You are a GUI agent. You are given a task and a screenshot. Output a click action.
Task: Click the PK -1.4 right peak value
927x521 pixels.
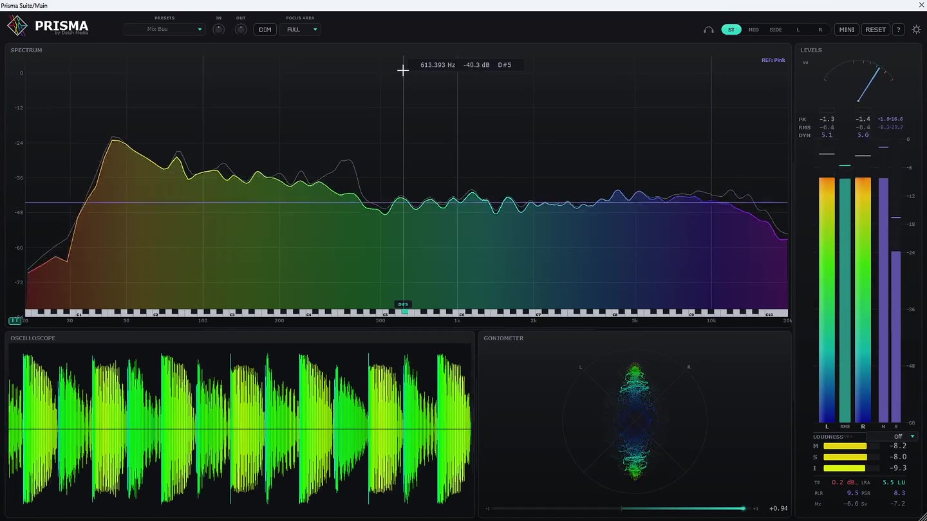tap(863, 119)
